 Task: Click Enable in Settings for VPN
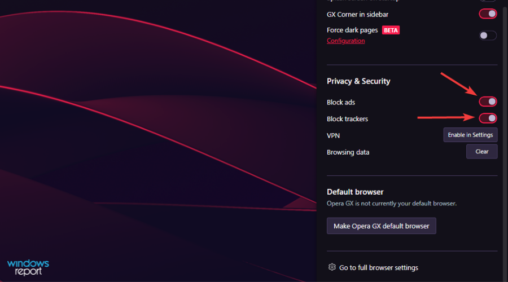coord(470,135)
